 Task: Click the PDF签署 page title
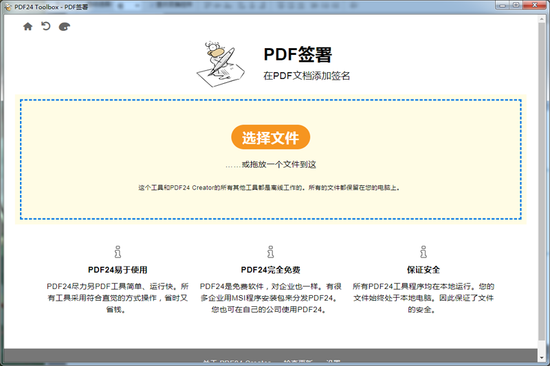point(298,55)
